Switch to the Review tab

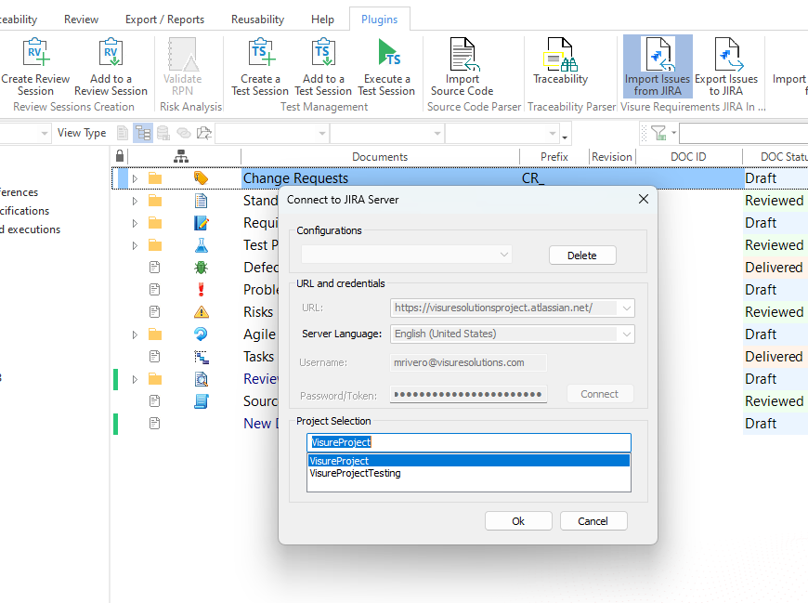pos(82,20)
